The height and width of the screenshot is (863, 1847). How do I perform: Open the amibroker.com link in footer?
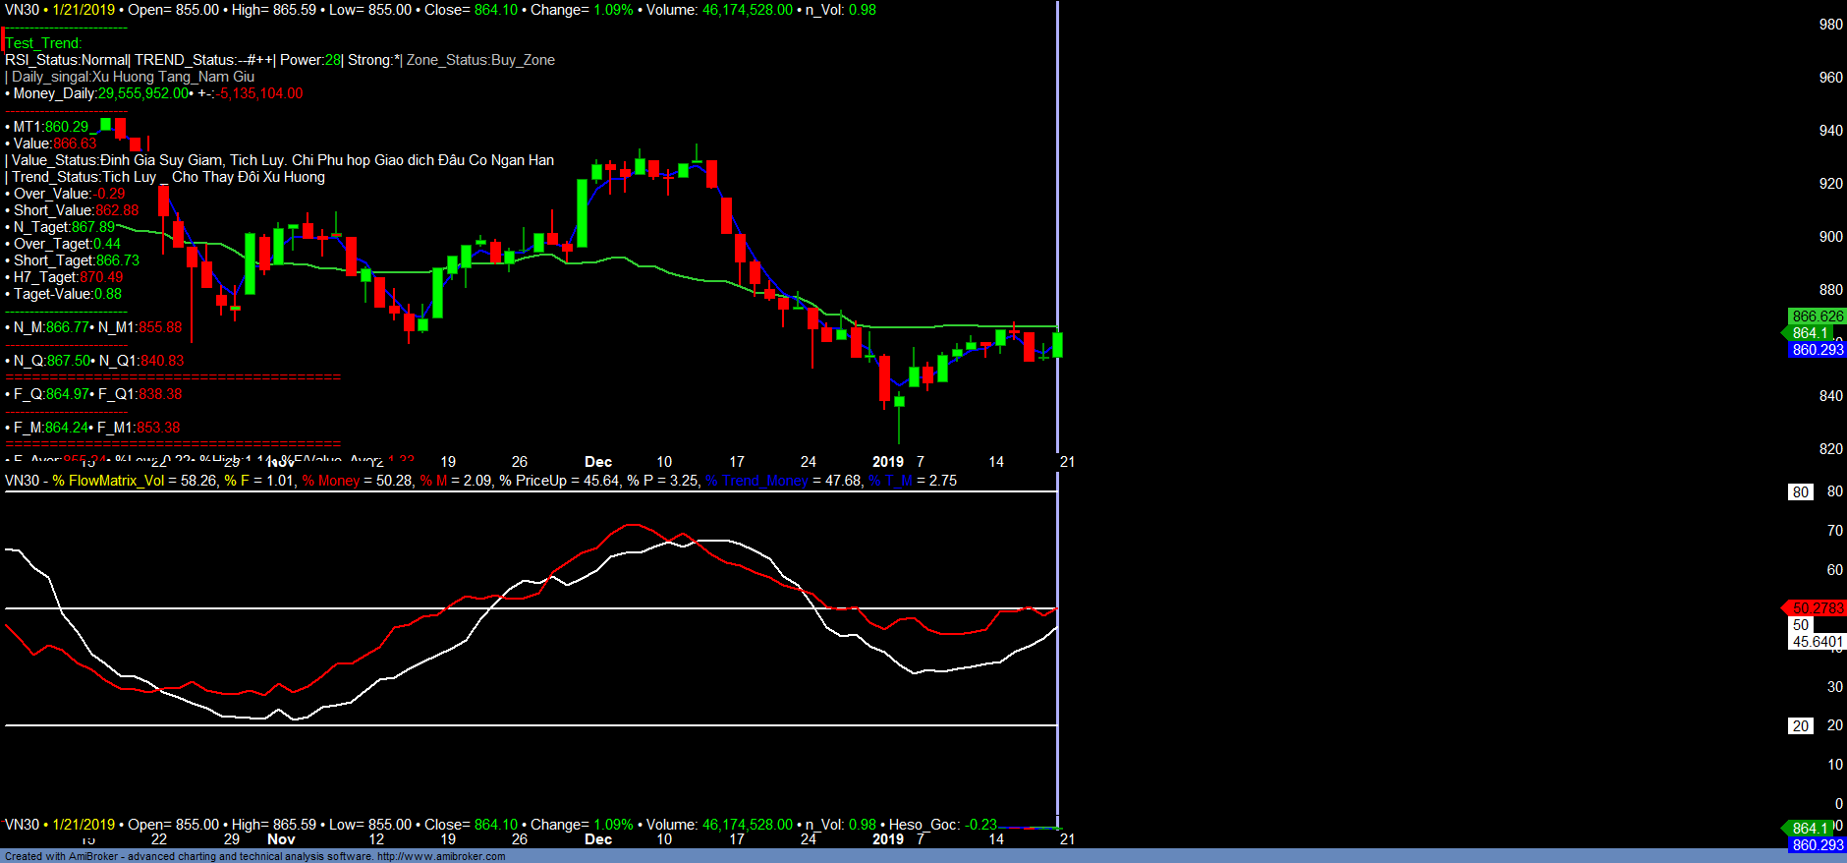[x=440, y=856]
